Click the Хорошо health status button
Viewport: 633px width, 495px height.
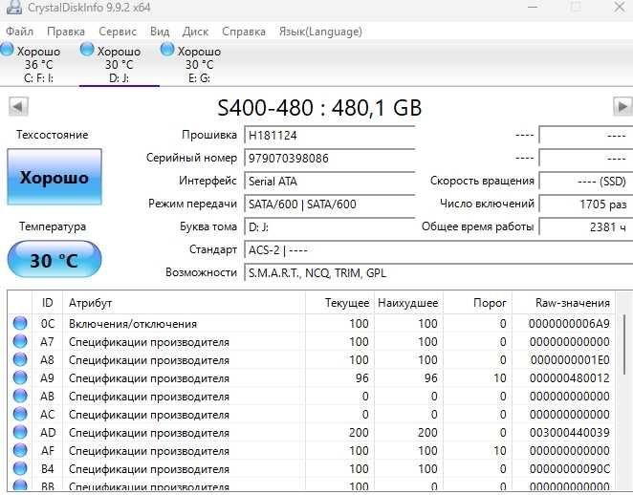(55, 177)
